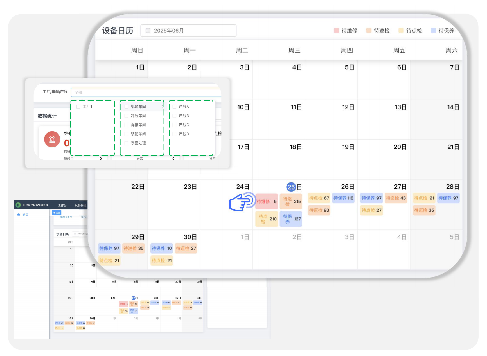Check the 工厂1 checkbox

point(78,107)
